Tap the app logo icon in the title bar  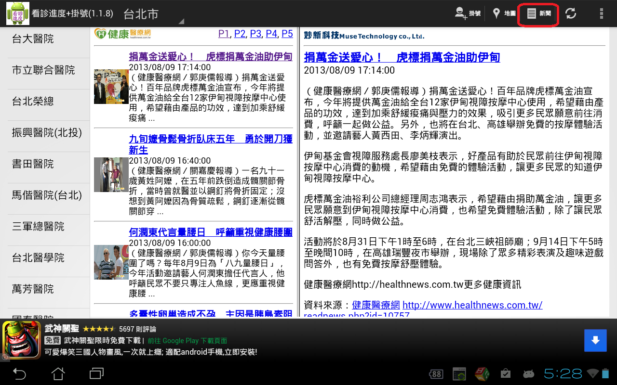18,13
